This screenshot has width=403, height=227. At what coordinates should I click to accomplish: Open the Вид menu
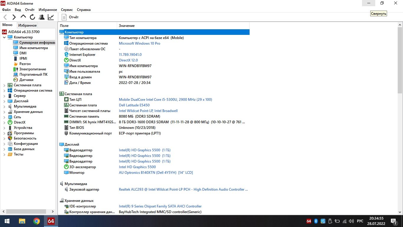[x=18, y=10]
